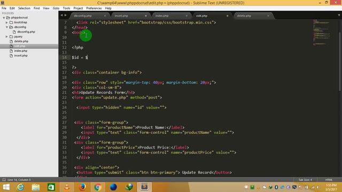Select edit.php in the sidebar
This screenshot has height=192, width=342.
(x=20, y=46)
